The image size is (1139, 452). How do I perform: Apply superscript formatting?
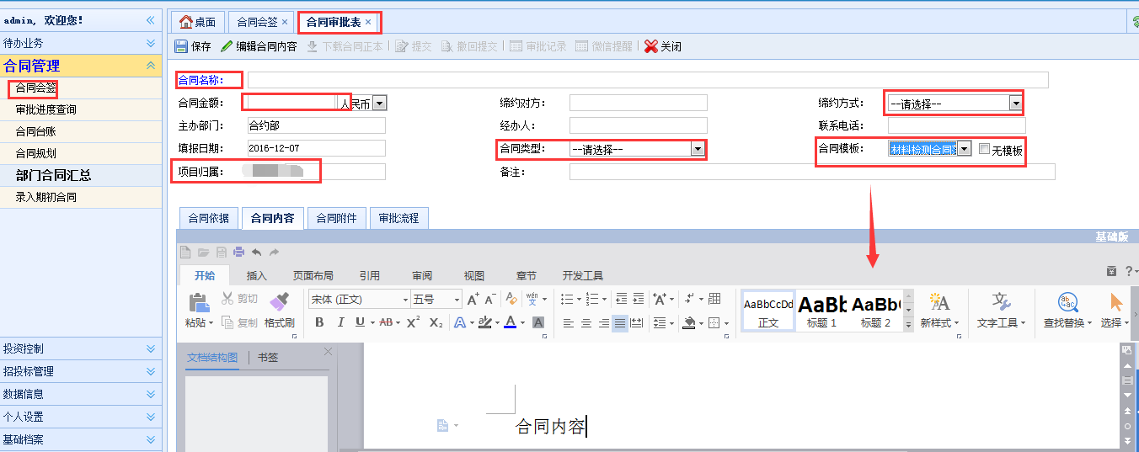pyautogui.click(x=413, y=322)
